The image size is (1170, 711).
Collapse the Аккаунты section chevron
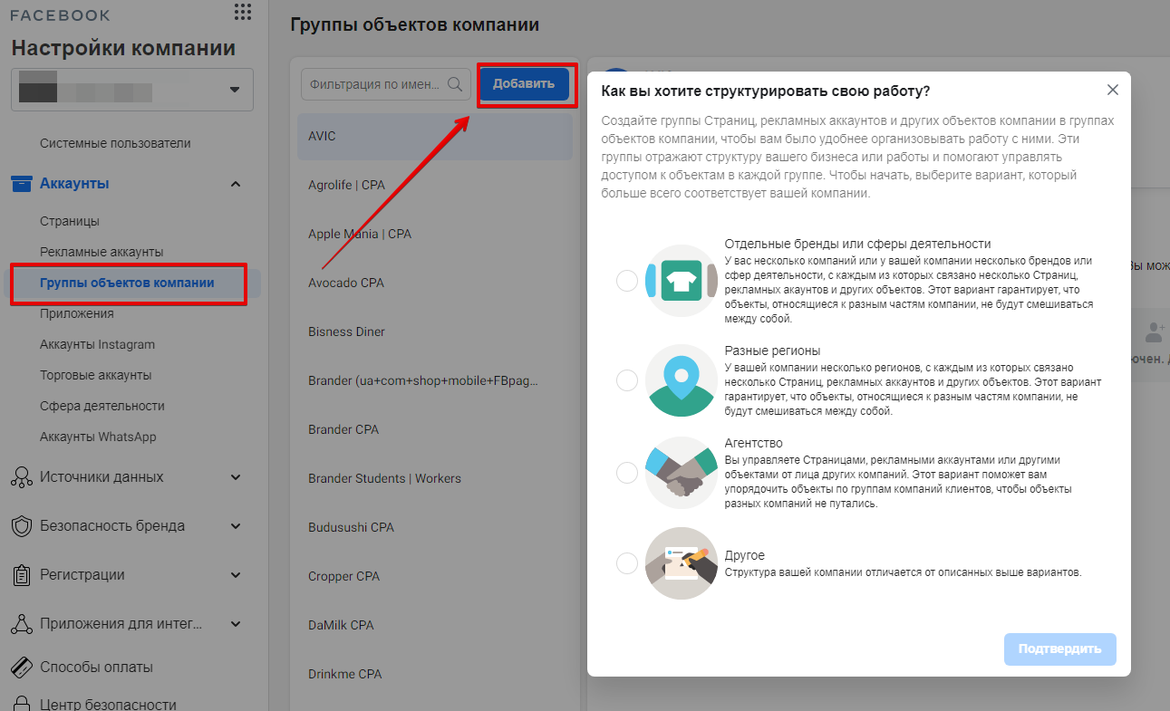coord(236,184)
